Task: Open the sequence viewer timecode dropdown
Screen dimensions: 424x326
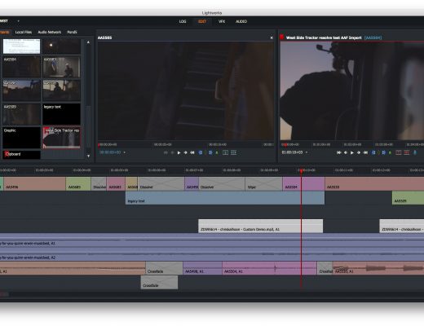Action: [x=307, y=152]
